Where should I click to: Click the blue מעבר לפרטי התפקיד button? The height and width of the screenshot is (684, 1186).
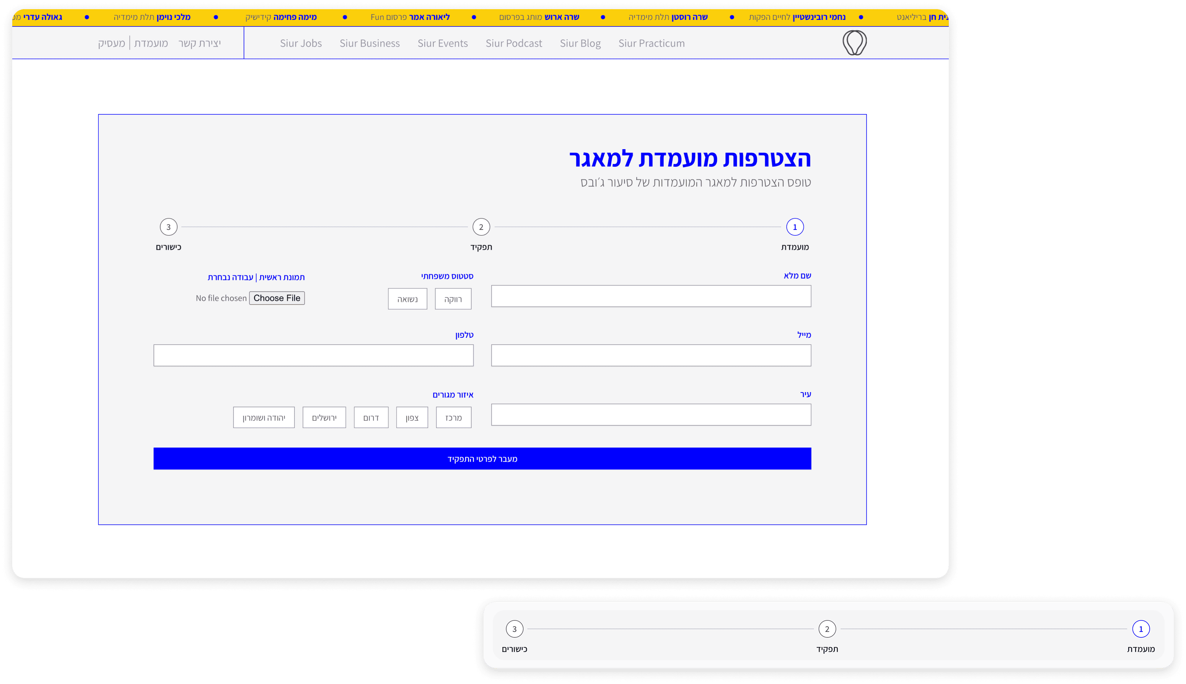click(482, 459)
